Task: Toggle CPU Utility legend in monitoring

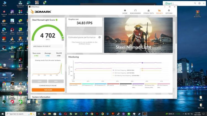Action: point(126,85)
